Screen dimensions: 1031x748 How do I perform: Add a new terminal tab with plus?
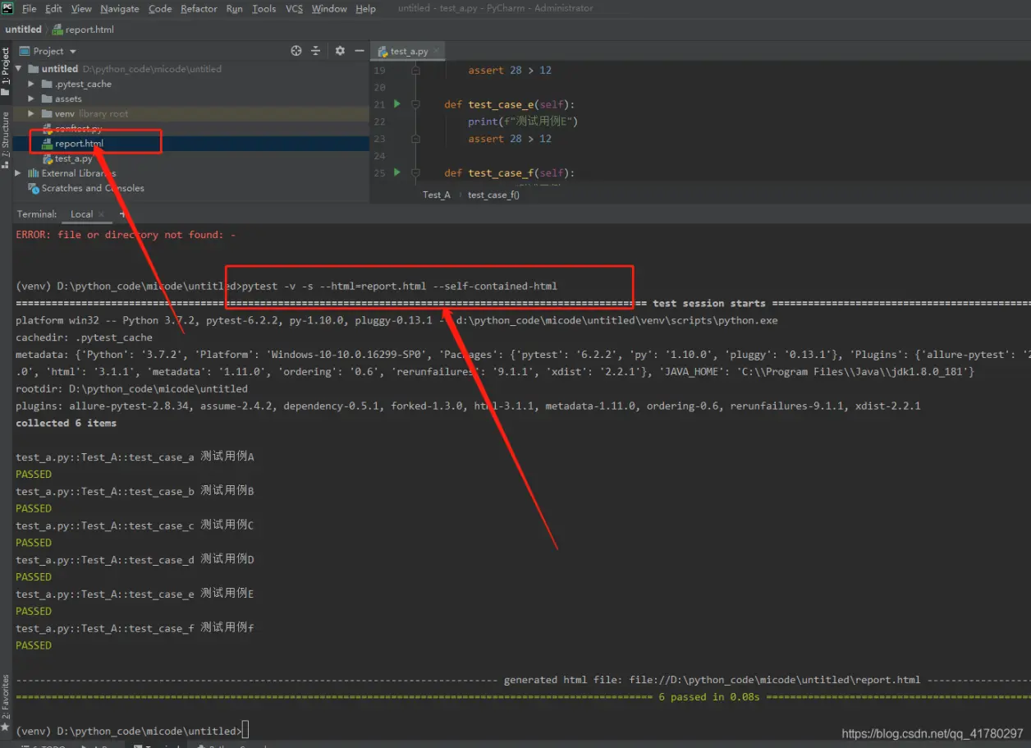pyautogui.click(x=121, y=214)
